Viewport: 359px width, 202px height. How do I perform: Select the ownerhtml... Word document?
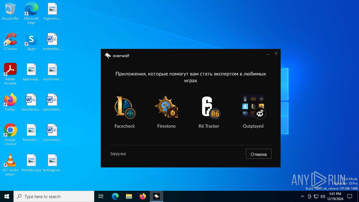coord(52,102)
